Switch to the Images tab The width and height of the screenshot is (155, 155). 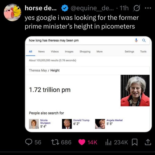coord(69,52)
